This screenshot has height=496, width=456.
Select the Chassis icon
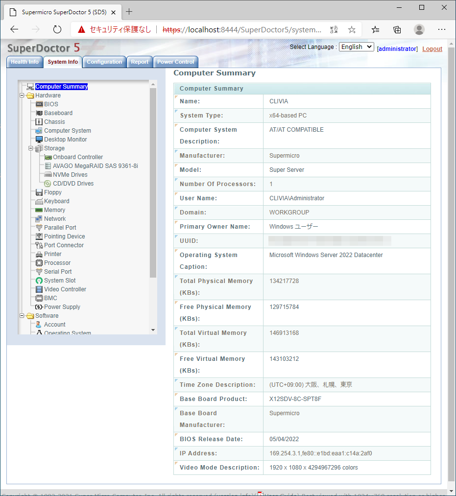click(x=39, y=122)
